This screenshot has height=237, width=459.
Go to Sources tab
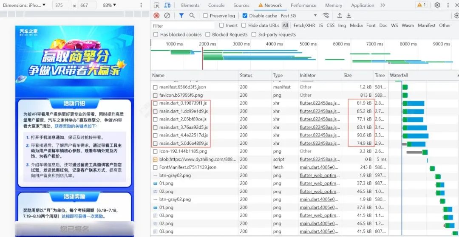tap(241, 5)
